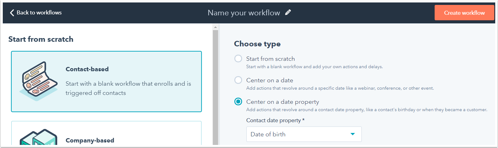The height and width of the screenshot is (148, 498).
Task: Click the scrollbar up arrow
Action: coord(215,27)
